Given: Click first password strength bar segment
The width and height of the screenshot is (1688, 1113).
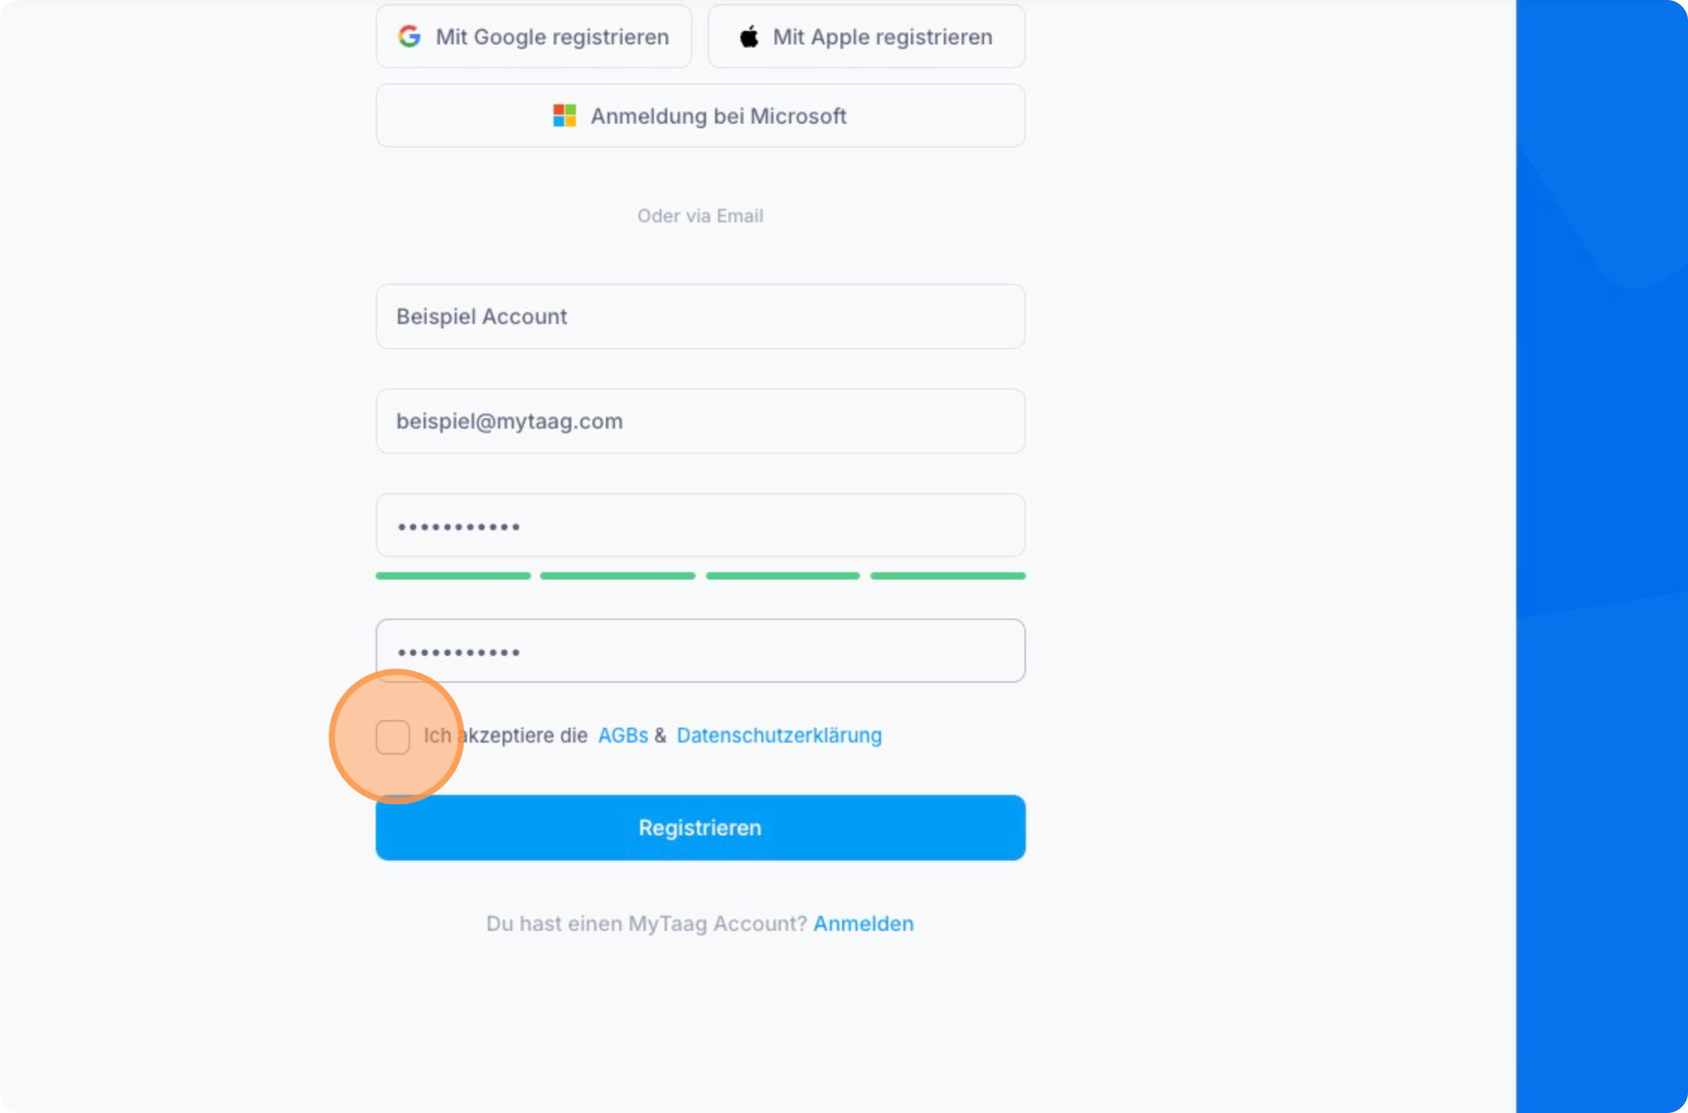Looking at the screenshot, I should (x=453, y=576).
